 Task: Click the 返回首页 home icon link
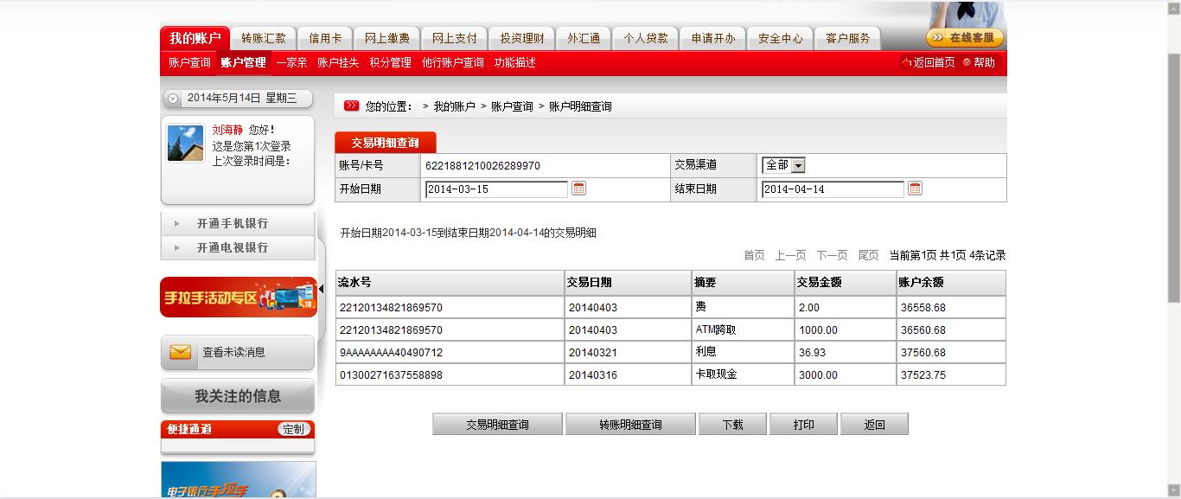pyautogui.click(x=929, y=62)
